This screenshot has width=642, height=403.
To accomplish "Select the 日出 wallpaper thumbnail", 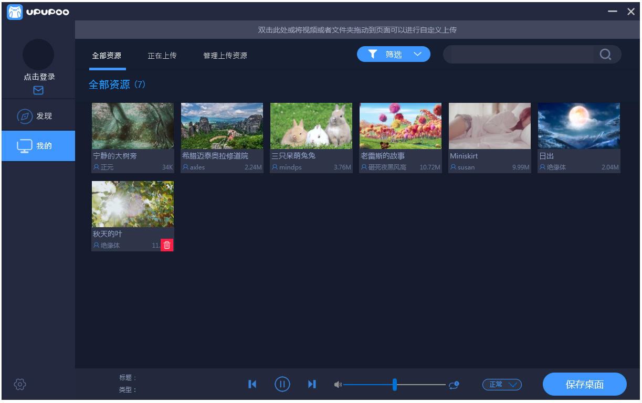I will click(579, 126).
